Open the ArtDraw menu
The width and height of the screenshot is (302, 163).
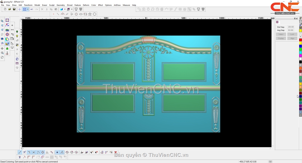[x=117, y=5]
